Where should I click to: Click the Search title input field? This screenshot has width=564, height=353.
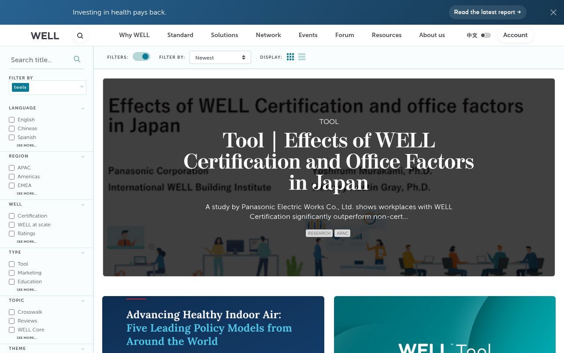pyautogui.click(x=41, y=60)
